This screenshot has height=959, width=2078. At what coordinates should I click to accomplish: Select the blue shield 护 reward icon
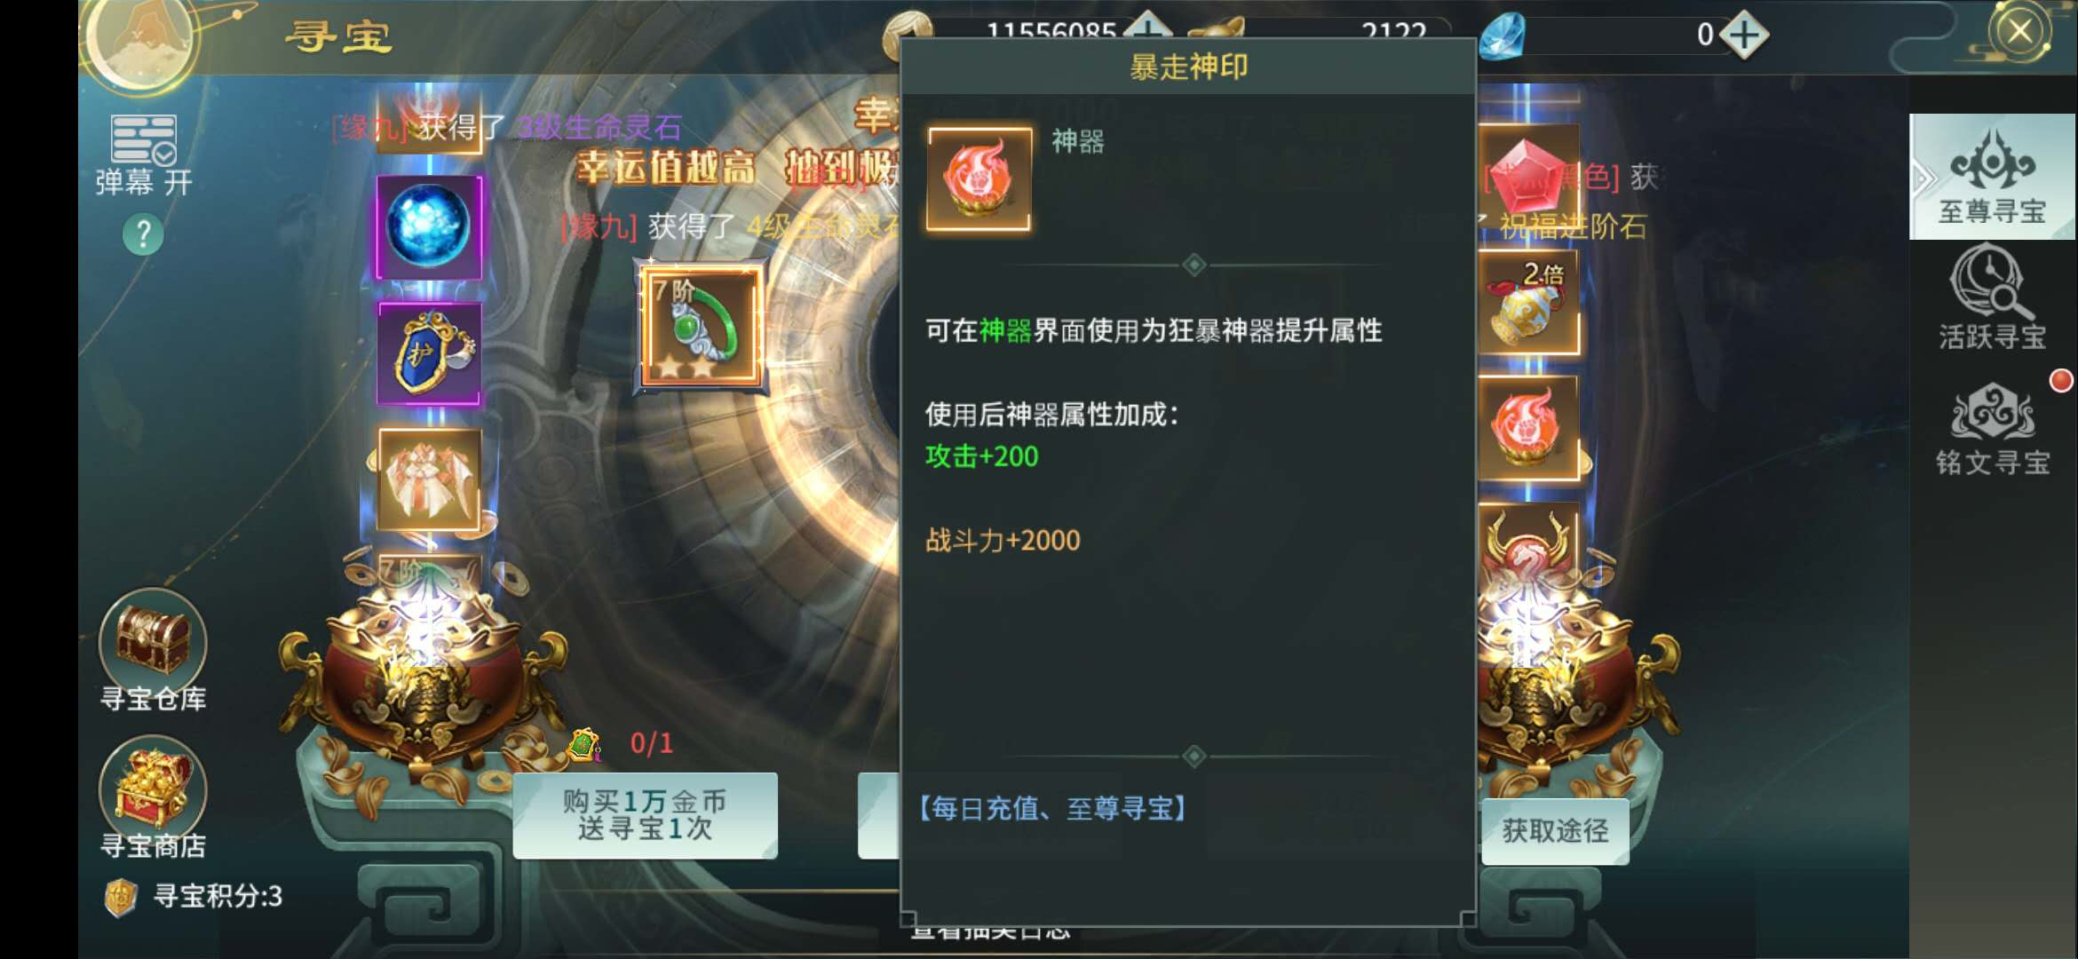pos(430,353)
